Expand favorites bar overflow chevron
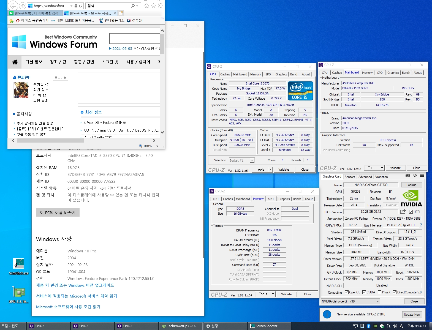432x330 pixels. [162, 18]
